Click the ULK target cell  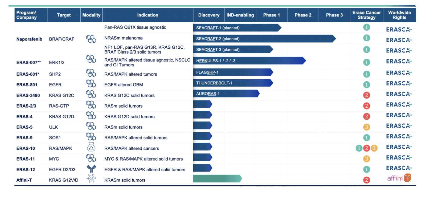[x=53, y=127]
